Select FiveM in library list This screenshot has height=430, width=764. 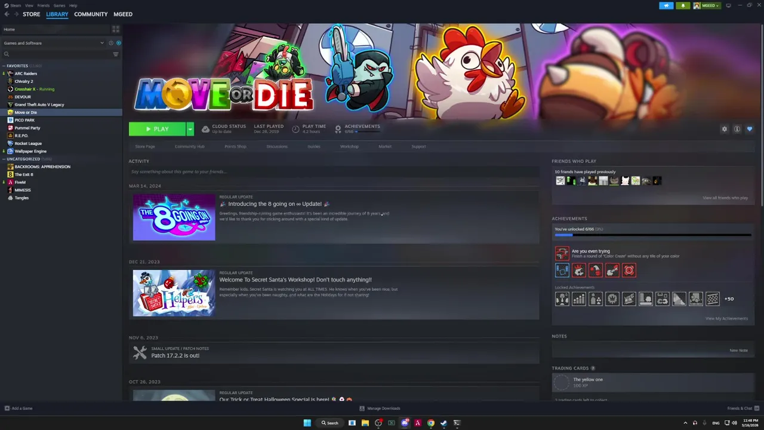tap(20, 182)
